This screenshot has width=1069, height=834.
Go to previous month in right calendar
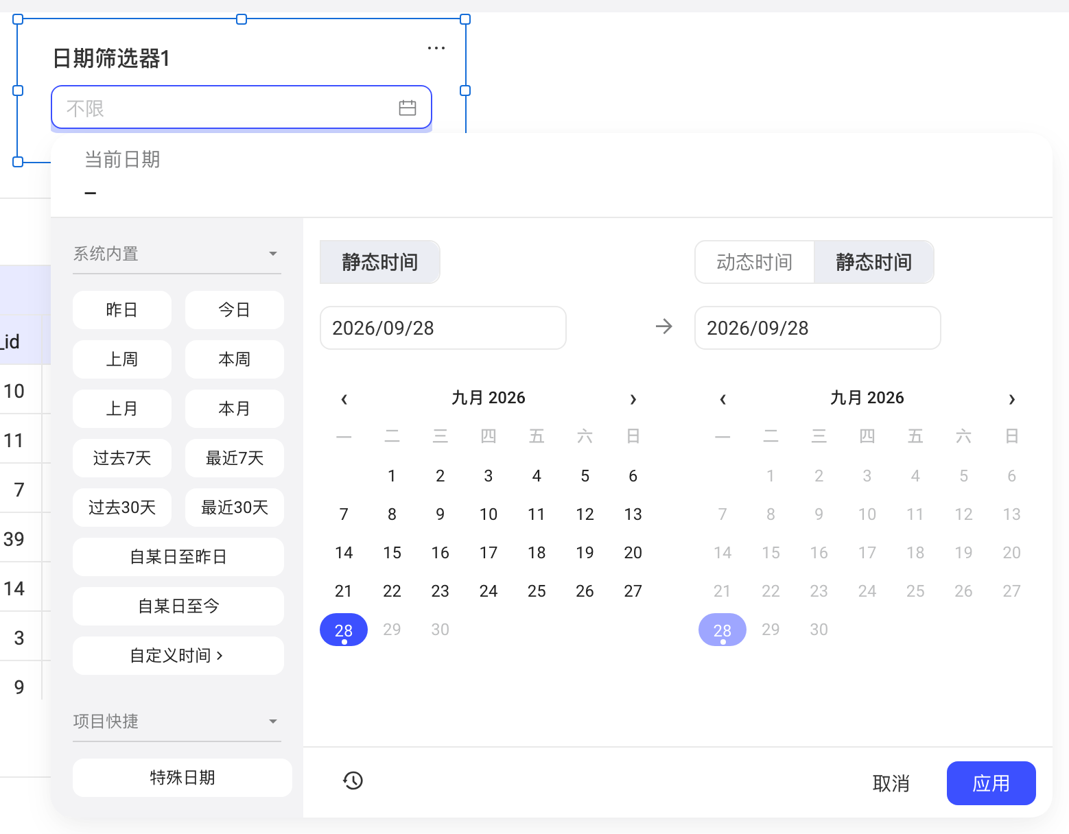click(x=723, y=399)
